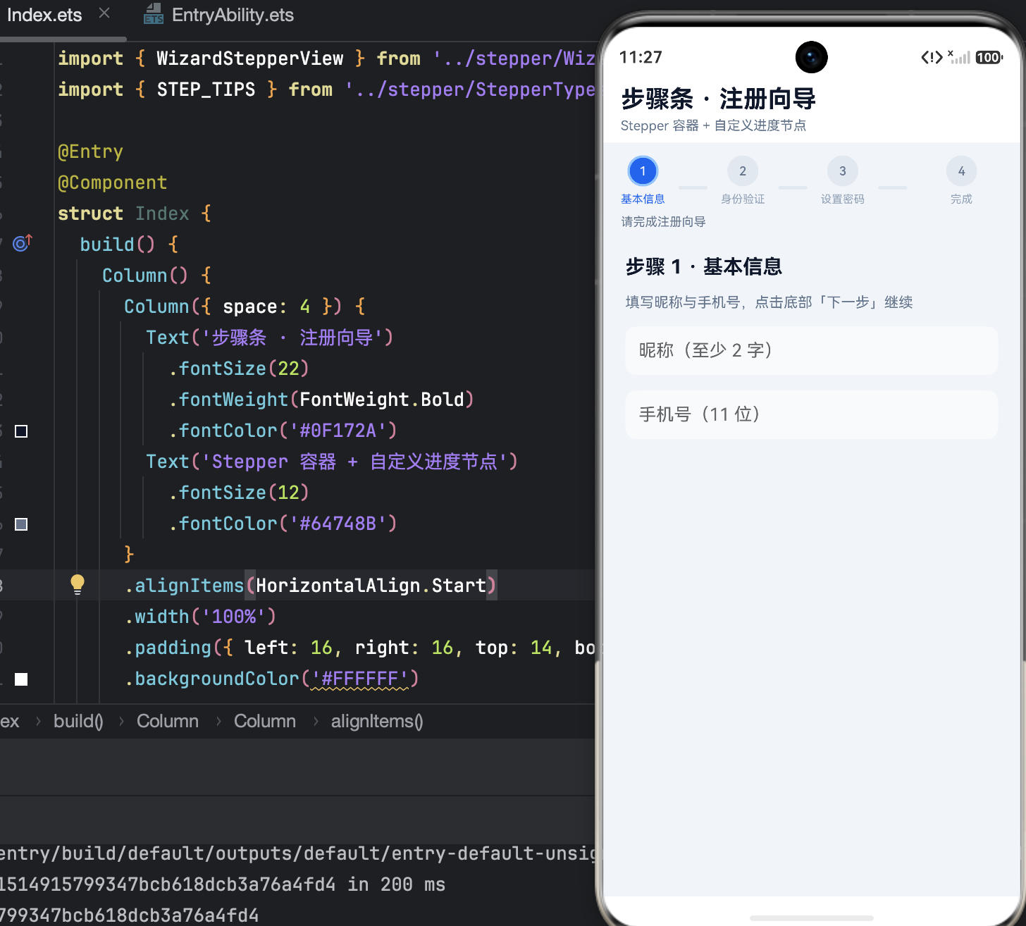Click the 11:27 clock in phone status bar
This screenshot has width=1026, height=926.
pyautogui.click(x=641, y=57)
